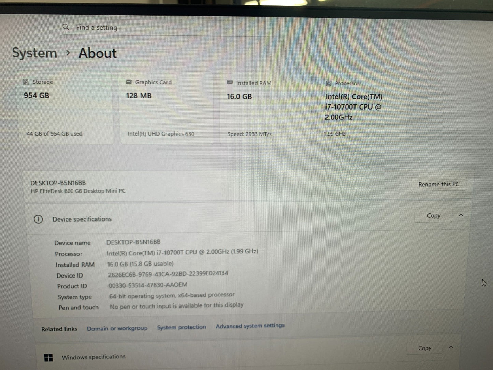
Task: Open Domain or workgroup link
Action: click(x=117, y=328)
